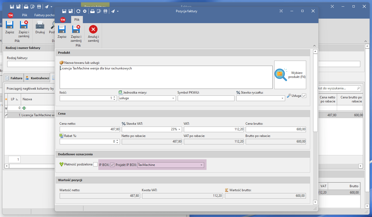Click Zapisz i zamknij in the dialog ribbon

coord(76,30)
